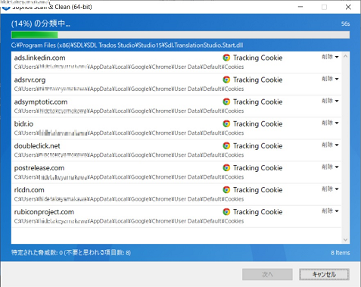Click Tracking Cookie label for rlcdn.com
Viewport: 361px width, 287px height.
click(257, 190)
